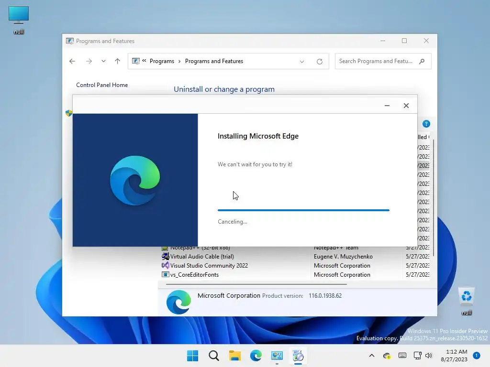Click the vs_CoreEditorFonts program icon
490x367 pixels.
click(x=165, y=275)
